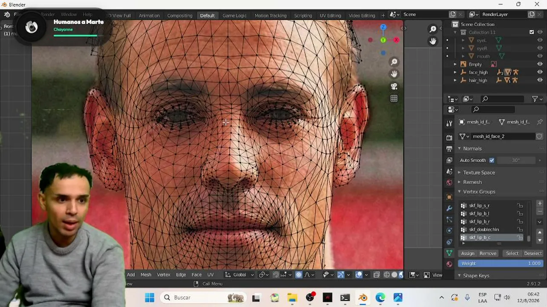This screenshot has width=547, height=307.
Task: Collapse the Normals panel
Action: tap(459, 149)
